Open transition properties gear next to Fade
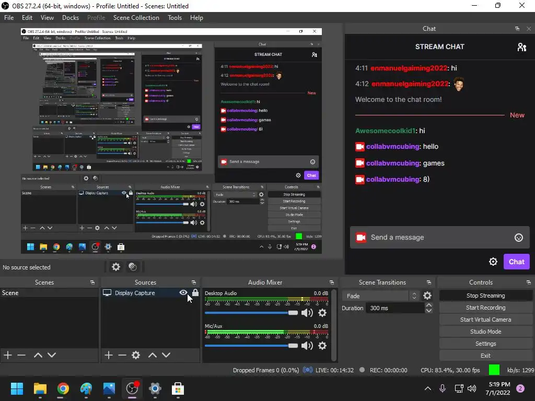Image resolution: width=535 pixels, height=401 pixels. (x=427, y=296)
